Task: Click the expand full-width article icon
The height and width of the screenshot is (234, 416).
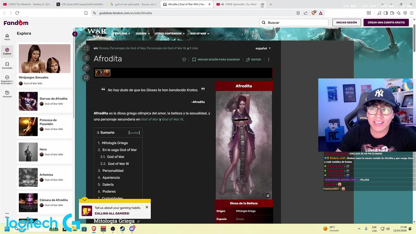Action: pyautogui.click(x=86, y=48)
